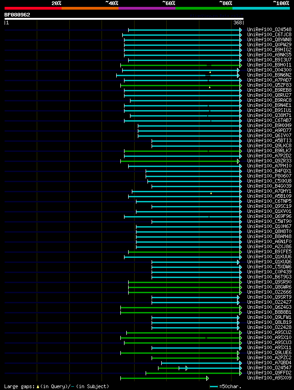Click the UniRef100_Q9FFD2 label text
The width and height of the screenshot is (294, 390).
(x=269, y=373)
